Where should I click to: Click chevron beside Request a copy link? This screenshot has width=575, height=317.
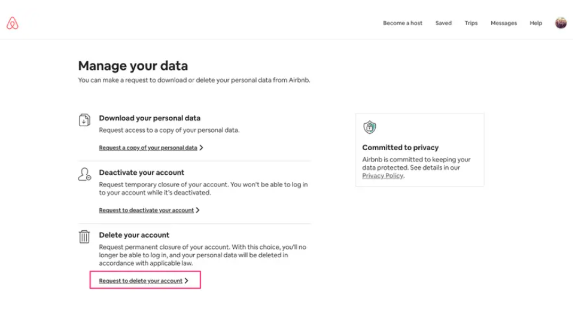201,148
